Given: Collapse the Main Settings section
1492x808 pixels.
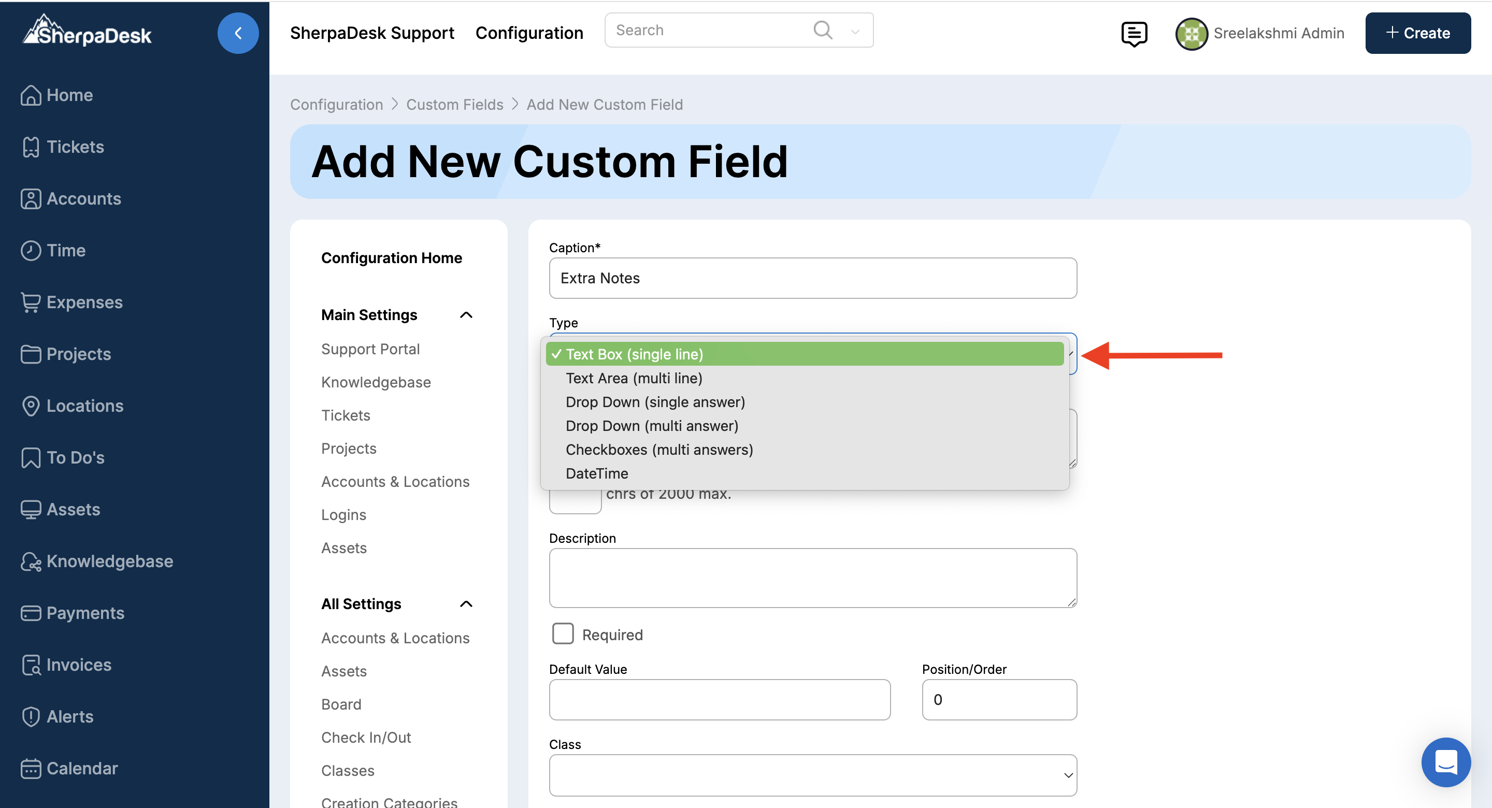Looking at the screenshot, I should [x=466, y=315].
